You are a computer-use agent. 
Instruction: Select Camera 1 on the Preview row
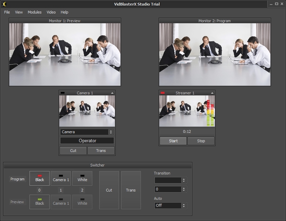(61, 202)
